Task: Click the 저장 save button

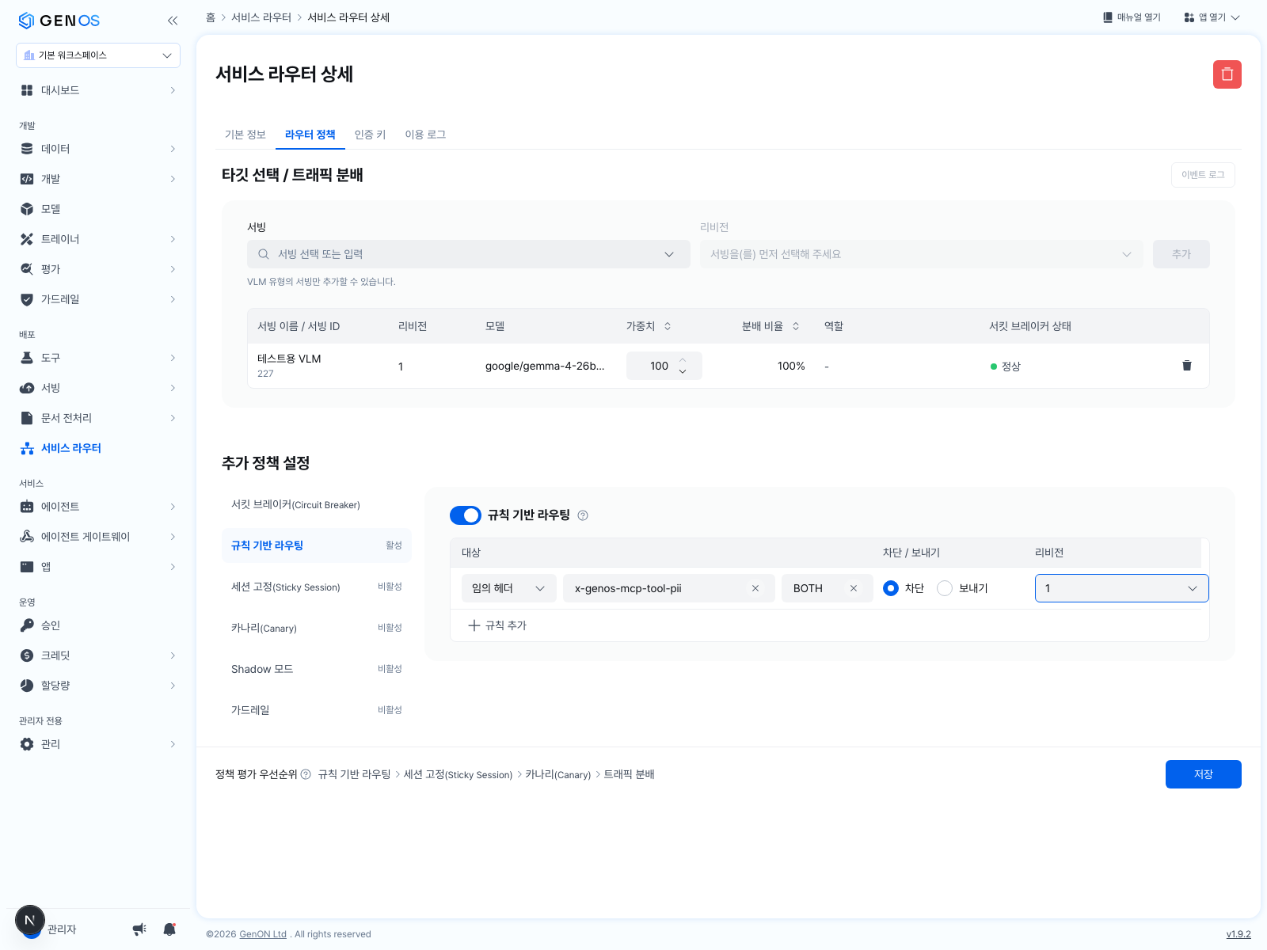Action: pyautogui.click(x=1203, y=774)
